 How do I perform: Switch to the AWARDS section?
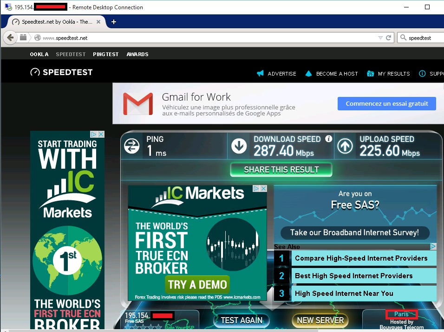click(137, 54)
